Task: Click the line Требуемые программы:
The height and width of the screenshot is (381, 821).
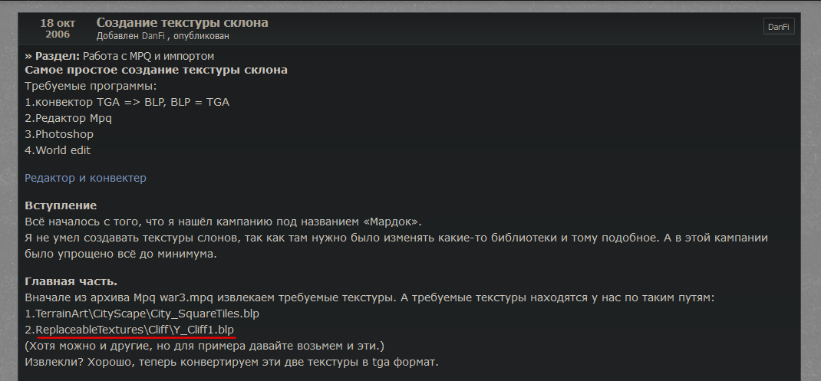Action: pos(91,86)
